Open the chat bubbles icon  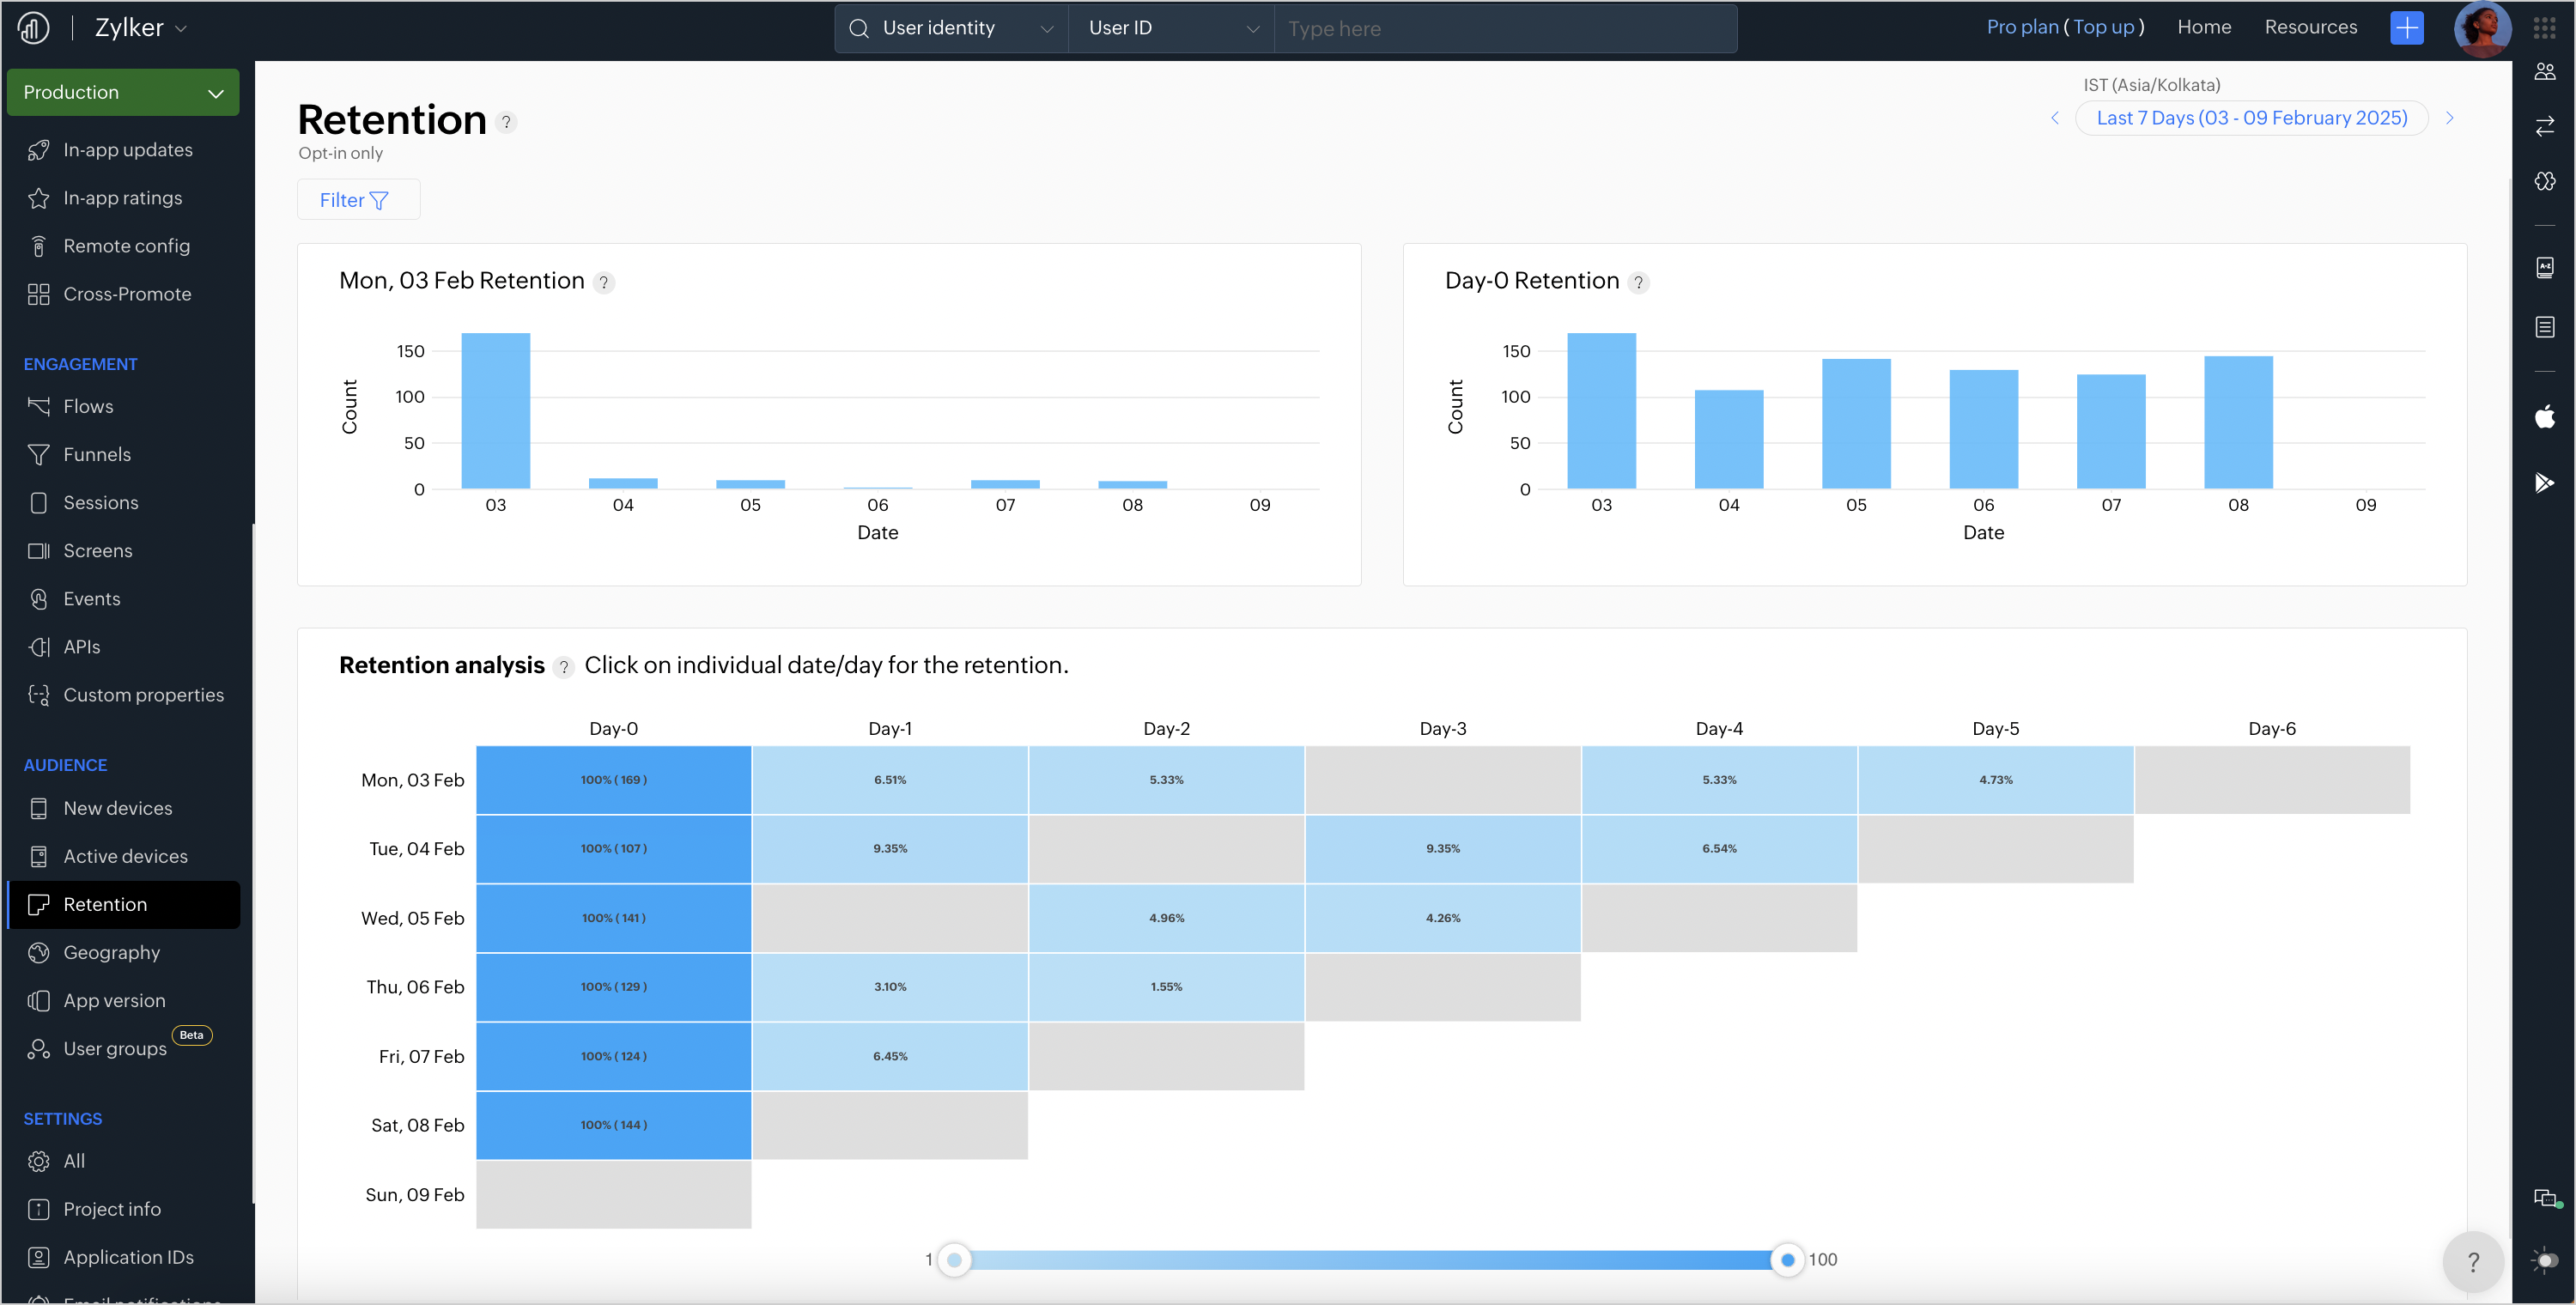pyautogui.click(x=2544, y=1197)
